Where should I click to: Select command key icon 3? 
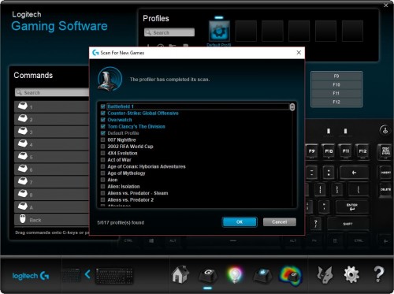click(23, 131)
